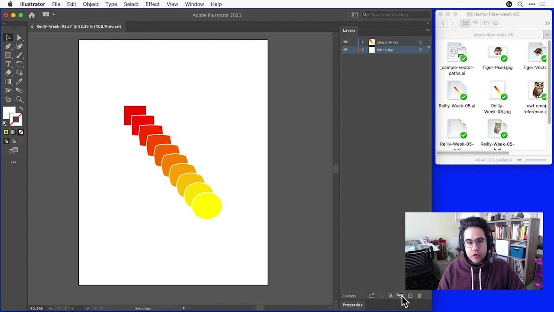Click the Shape Array target circle

[x=420, y=42]
